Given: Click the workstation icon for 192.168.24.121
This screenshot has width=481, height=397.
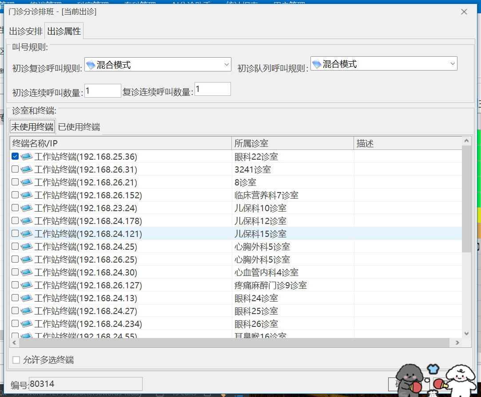Looking at the screenshot, I should pos(27,234).
